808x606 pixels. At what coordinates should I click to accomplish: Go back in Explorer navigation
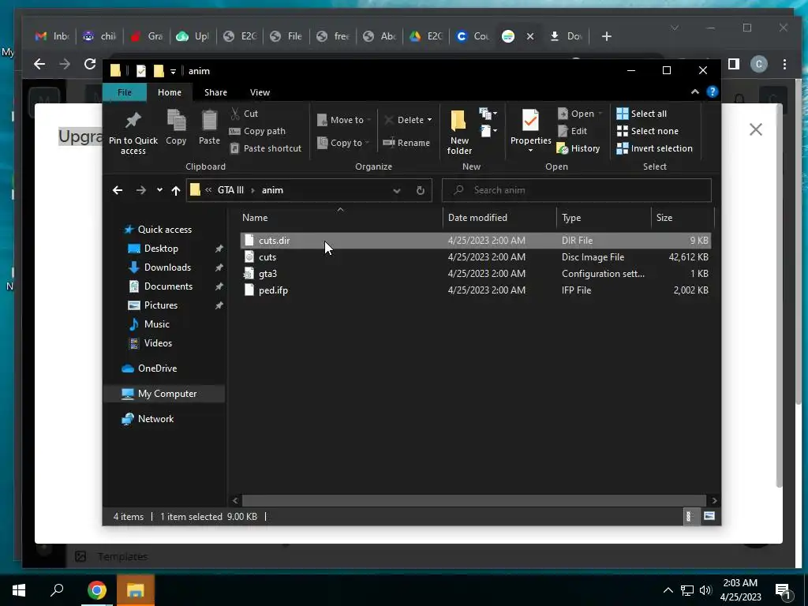pos(118,190)
